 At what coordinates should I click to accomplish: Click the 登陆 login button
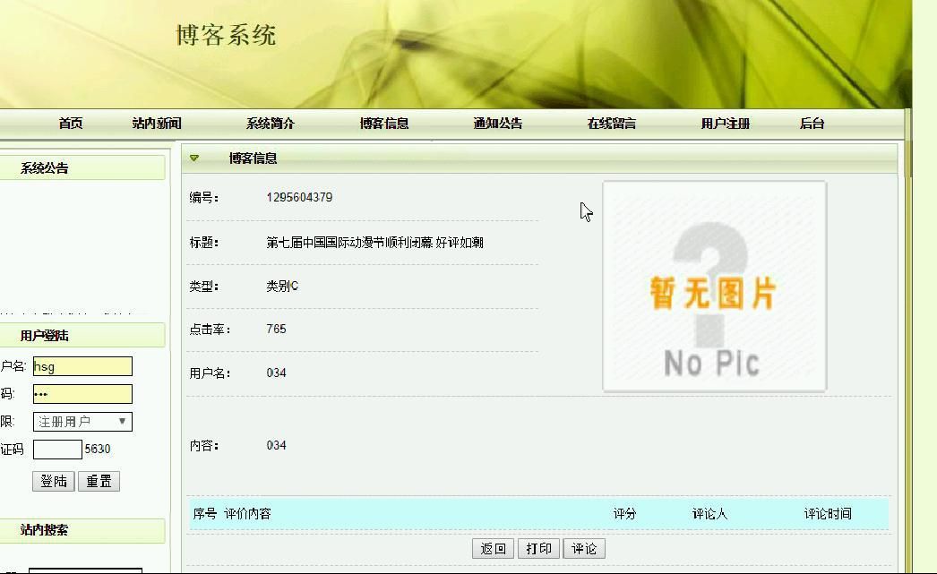pos(54,481)
